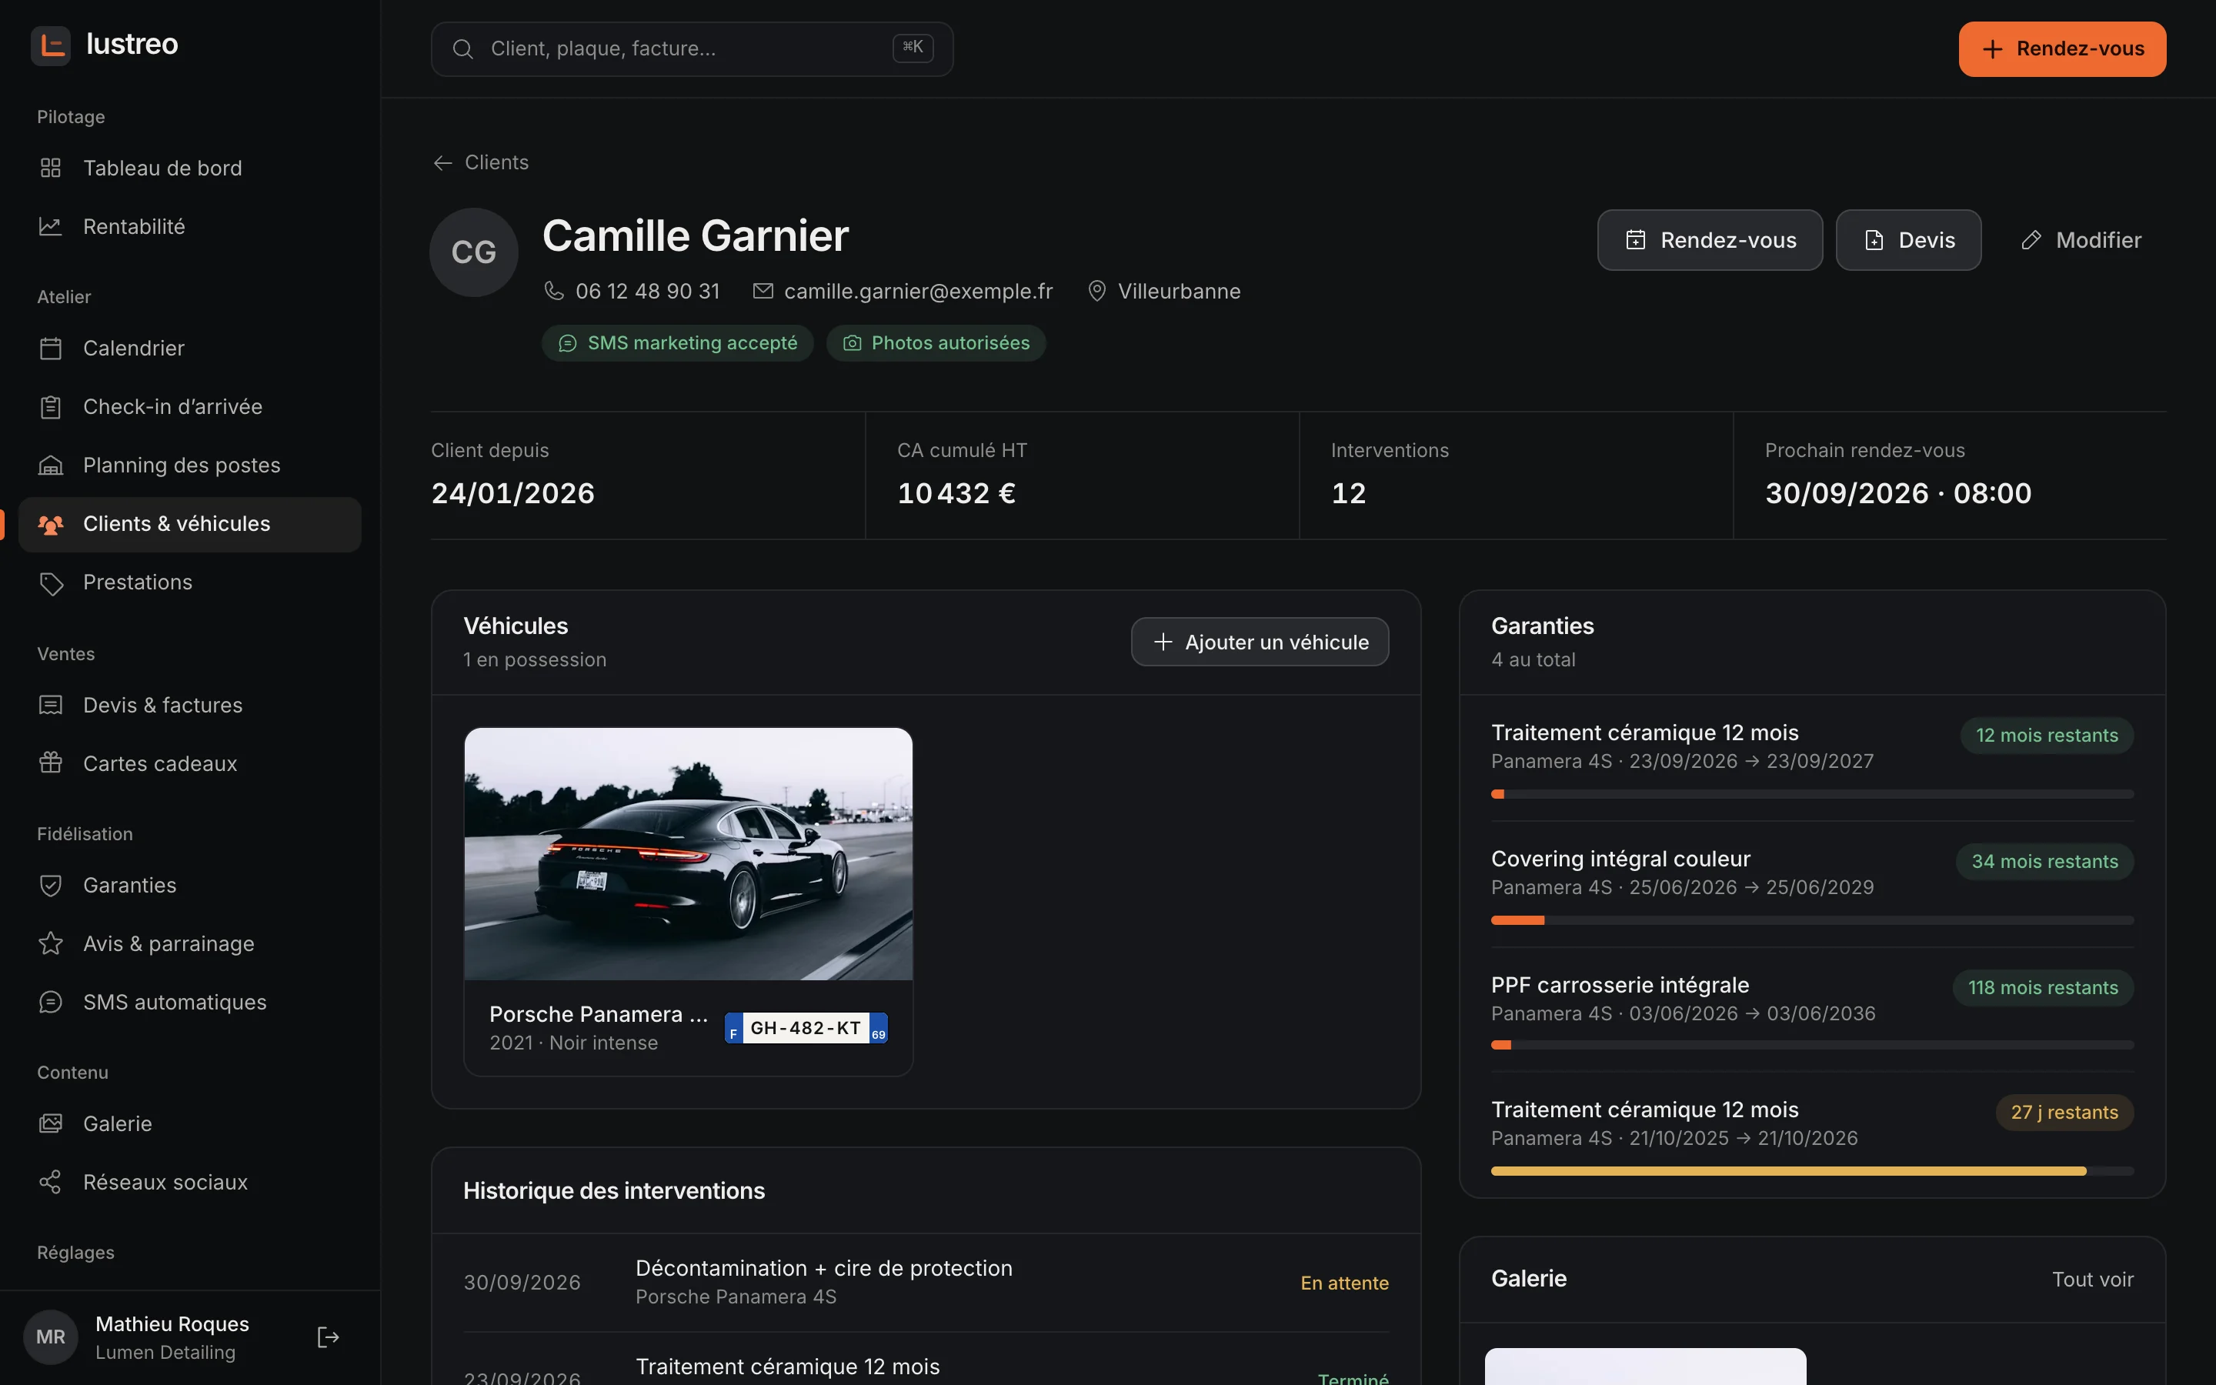The image size is (2216, 1385).
Task: Create a Devis for the client
Action: [x=1908, y=240]
